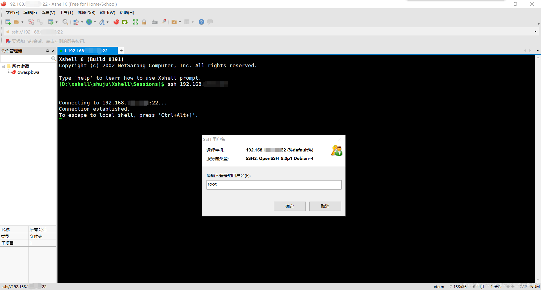Confirm with the 确定 button

(290, 206)
